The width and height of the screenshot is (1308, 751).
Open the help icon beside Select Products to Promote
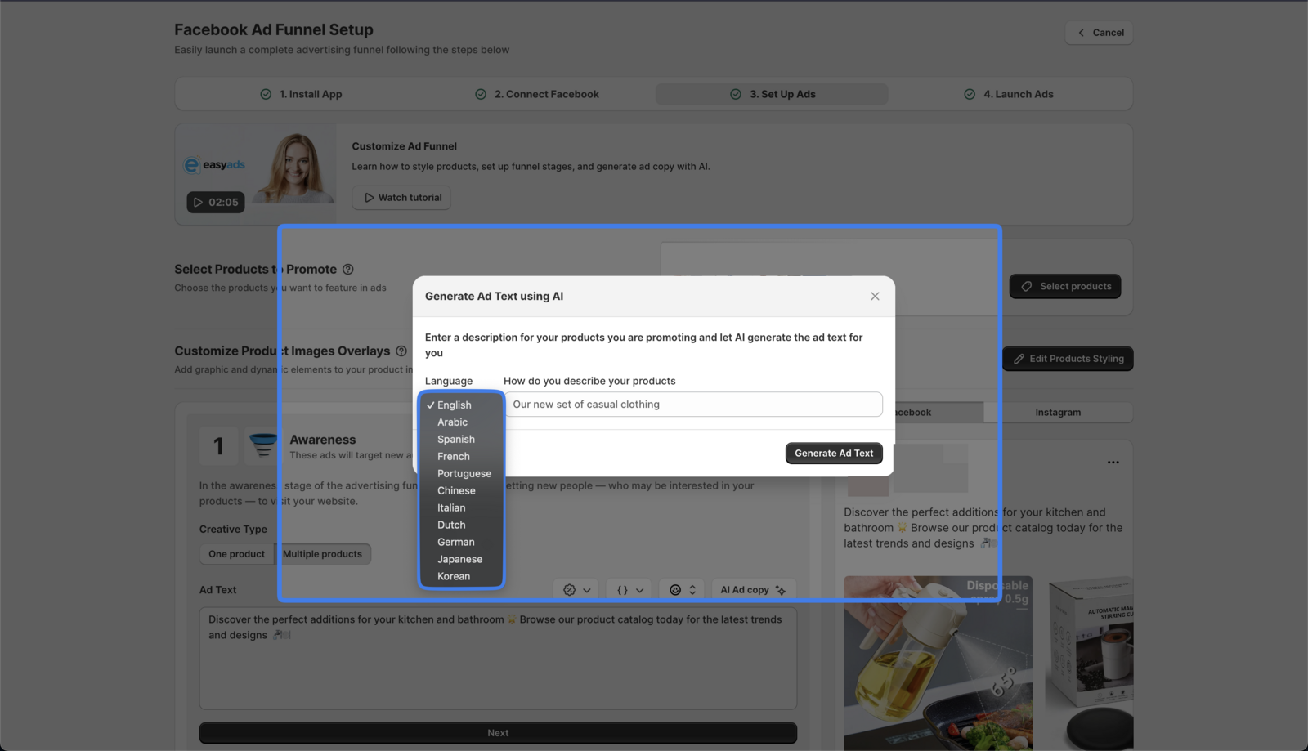[347, 269]
